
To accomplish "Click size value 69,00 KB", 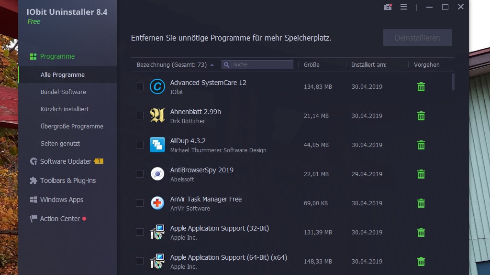I will click(x=316, y=203).
